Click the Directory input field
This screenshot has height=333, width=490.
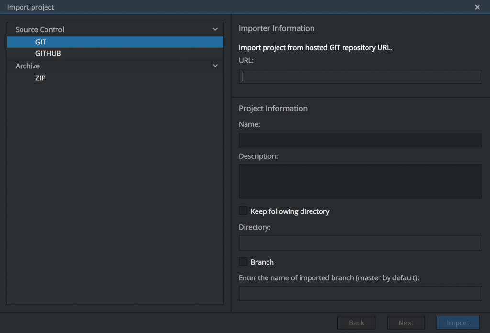(360, 243)
